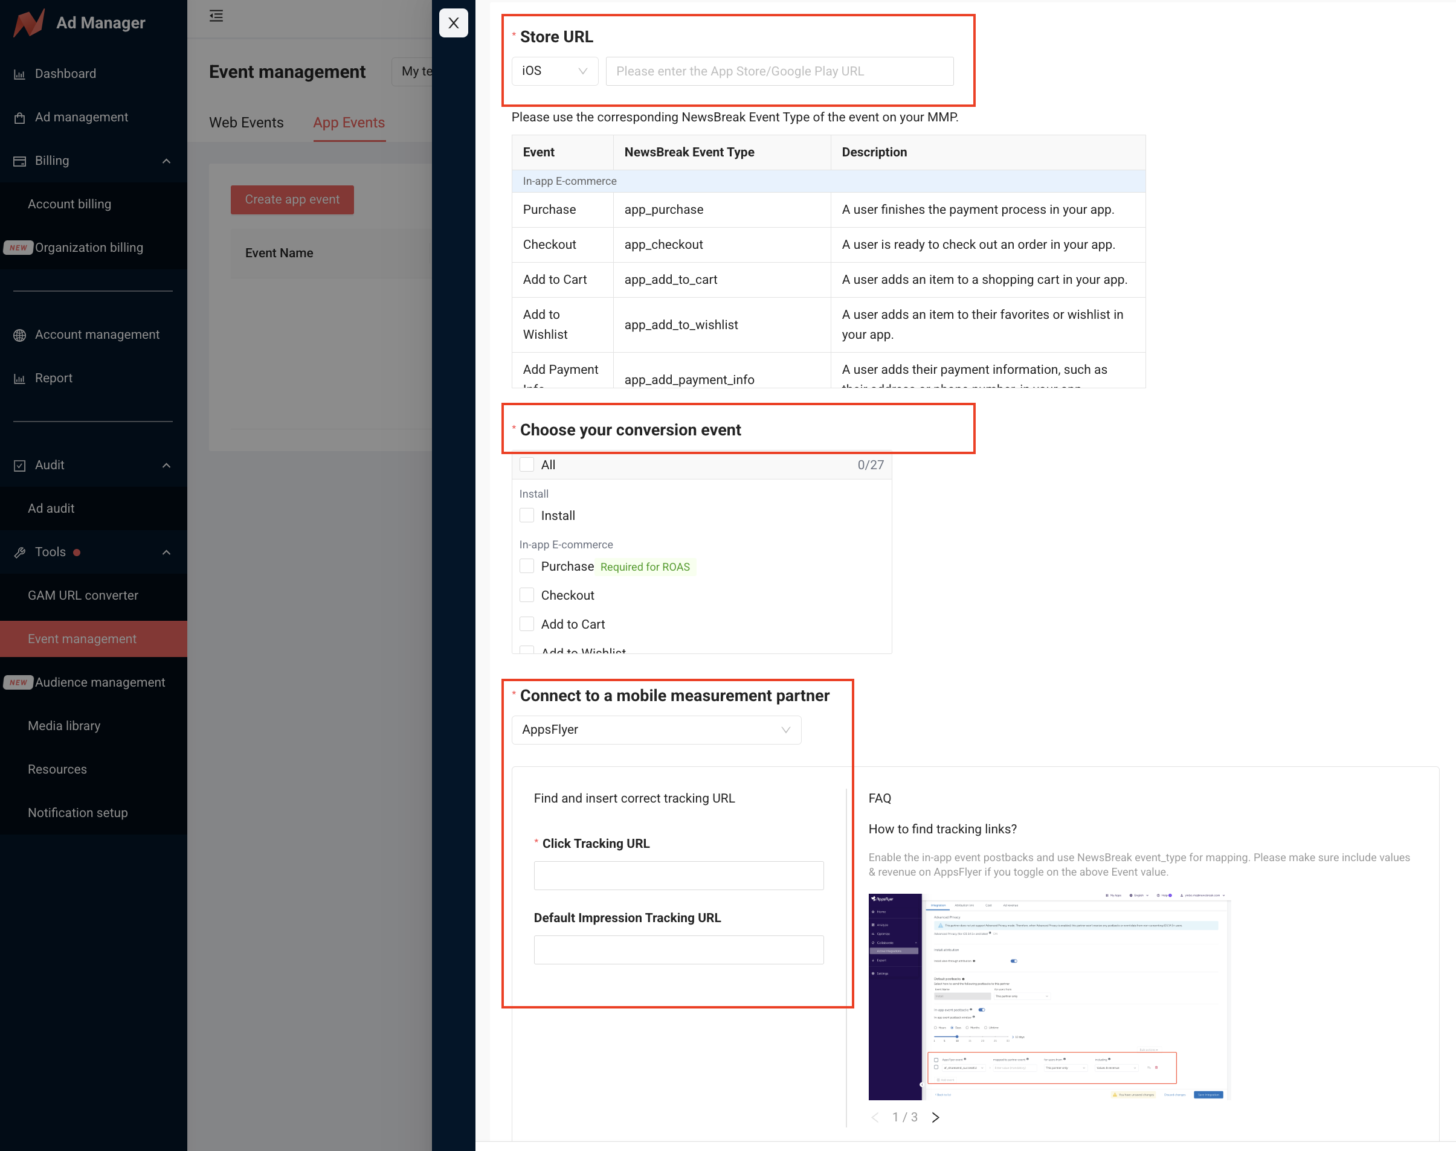The width and height of the screenshot is (1456, 1151).
Task: Close the panel with the X button
Action: [x=453, y=24]
